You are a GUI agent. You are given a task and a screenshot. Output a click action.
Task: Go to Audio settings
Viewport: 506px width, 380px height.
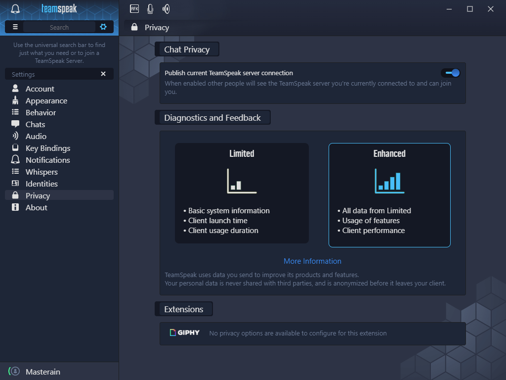pyautogui.click(x=36, y=136)
